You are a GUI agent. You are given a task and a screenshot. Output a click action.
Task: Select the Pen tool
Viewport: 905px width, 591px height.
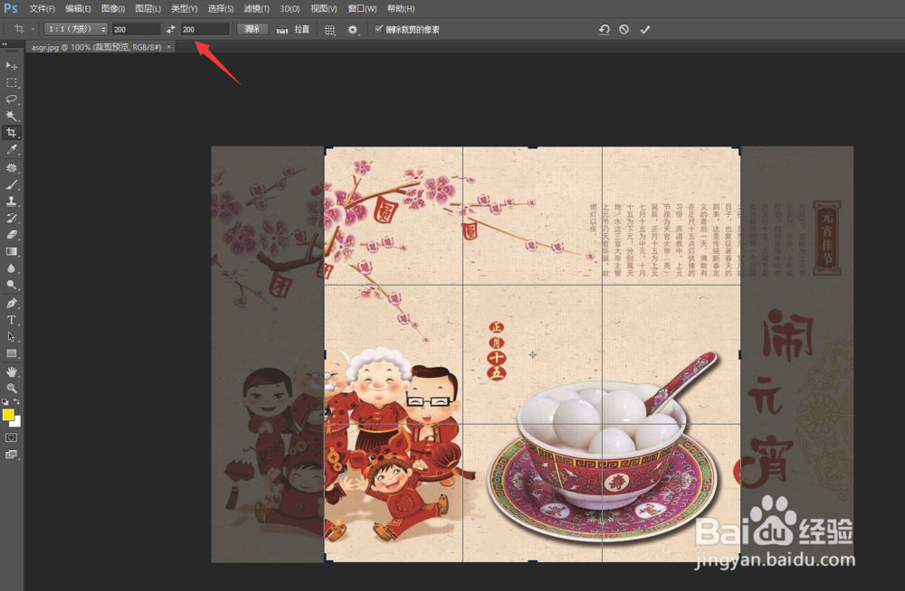(11, 304)
